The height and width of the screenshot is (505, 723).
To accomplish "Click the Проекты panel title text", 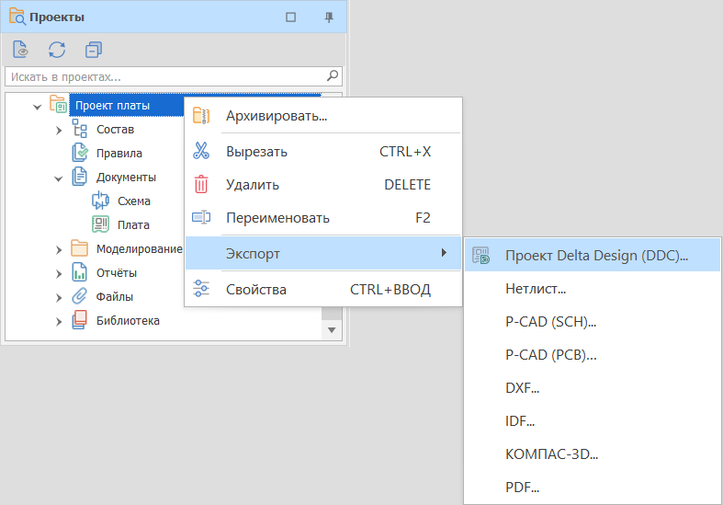I will pyautogui.click(x=57, y=17).
